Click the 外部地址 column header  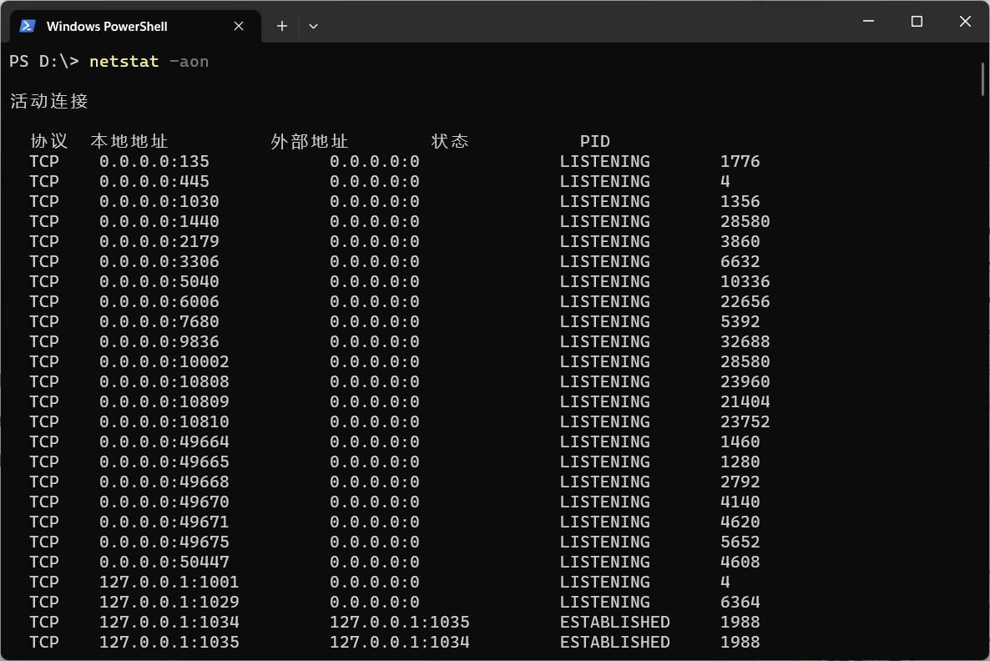308,141
